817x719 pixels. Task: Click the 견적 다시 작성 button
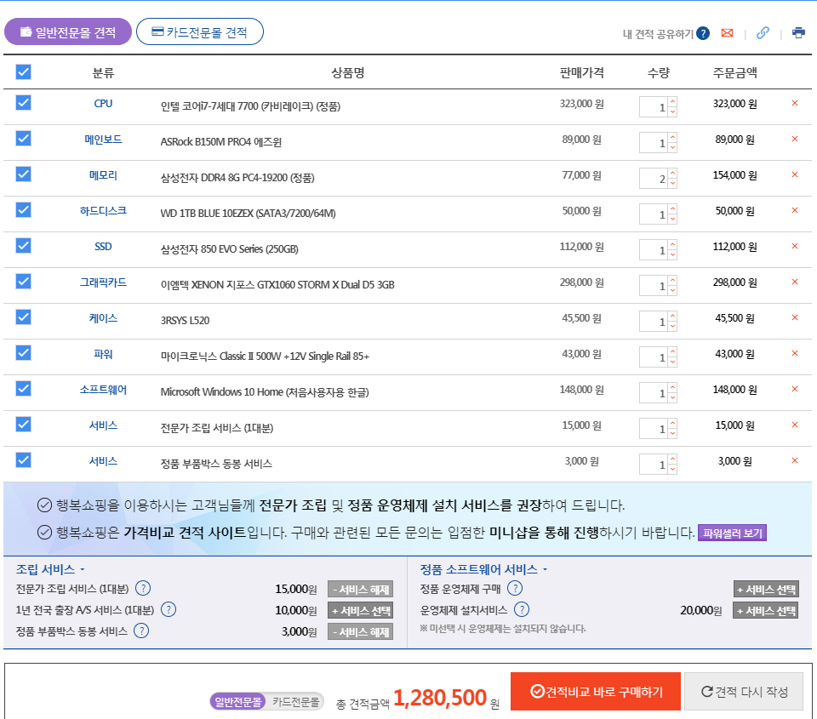coord(744,691)
